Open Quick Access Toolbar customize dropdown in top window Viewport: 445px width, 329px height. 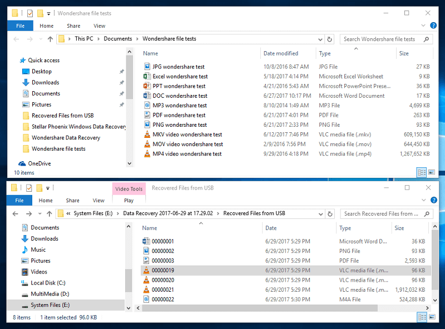click(x=48, y=13)
